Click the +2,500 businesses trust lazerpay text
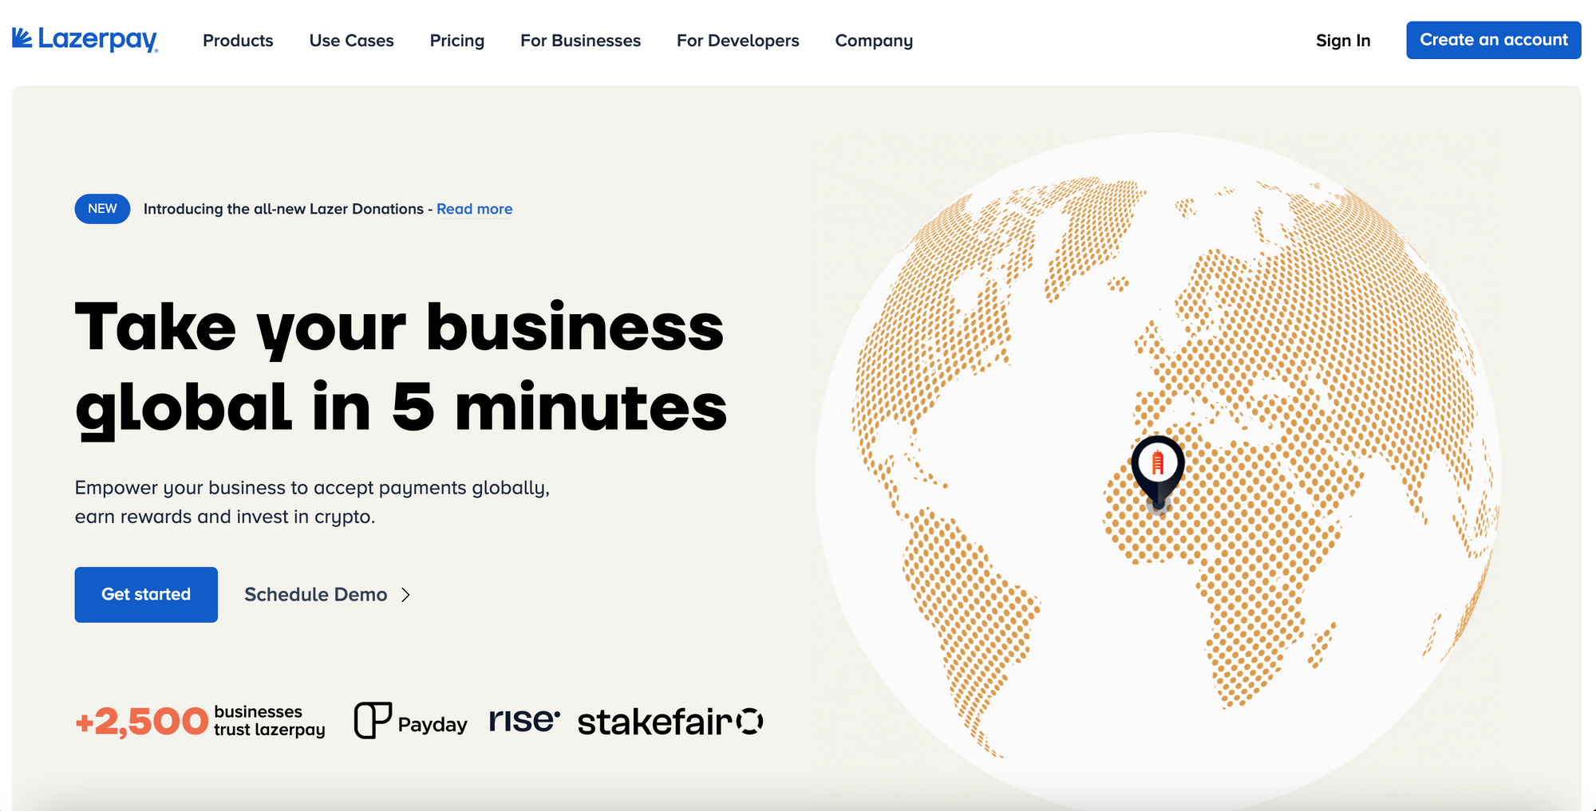Screen dimensions: 1596x811 point(199,720)
